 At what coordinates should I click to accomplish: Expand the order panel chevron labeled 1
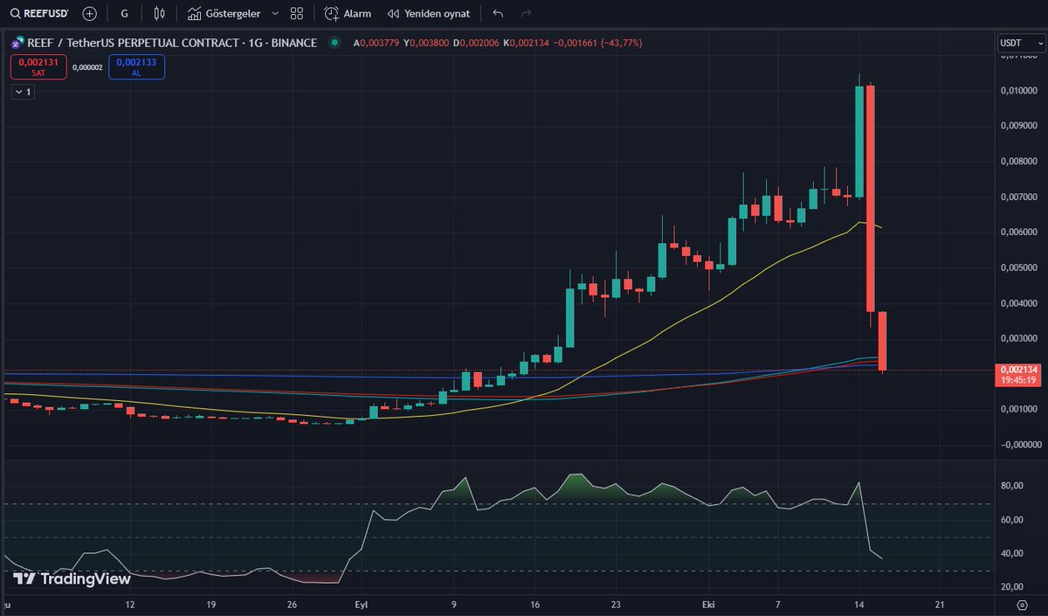[22, 92]
